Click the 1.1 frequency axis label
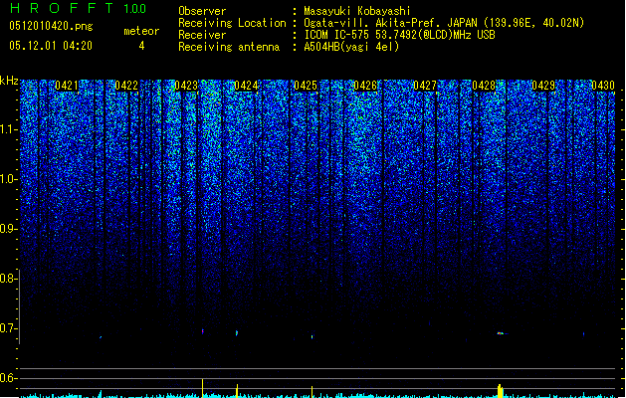 (x=8, y=129)
